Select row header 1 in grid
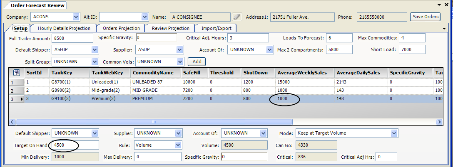The width and height of the screenshot is (453, 167). [17, 82]
